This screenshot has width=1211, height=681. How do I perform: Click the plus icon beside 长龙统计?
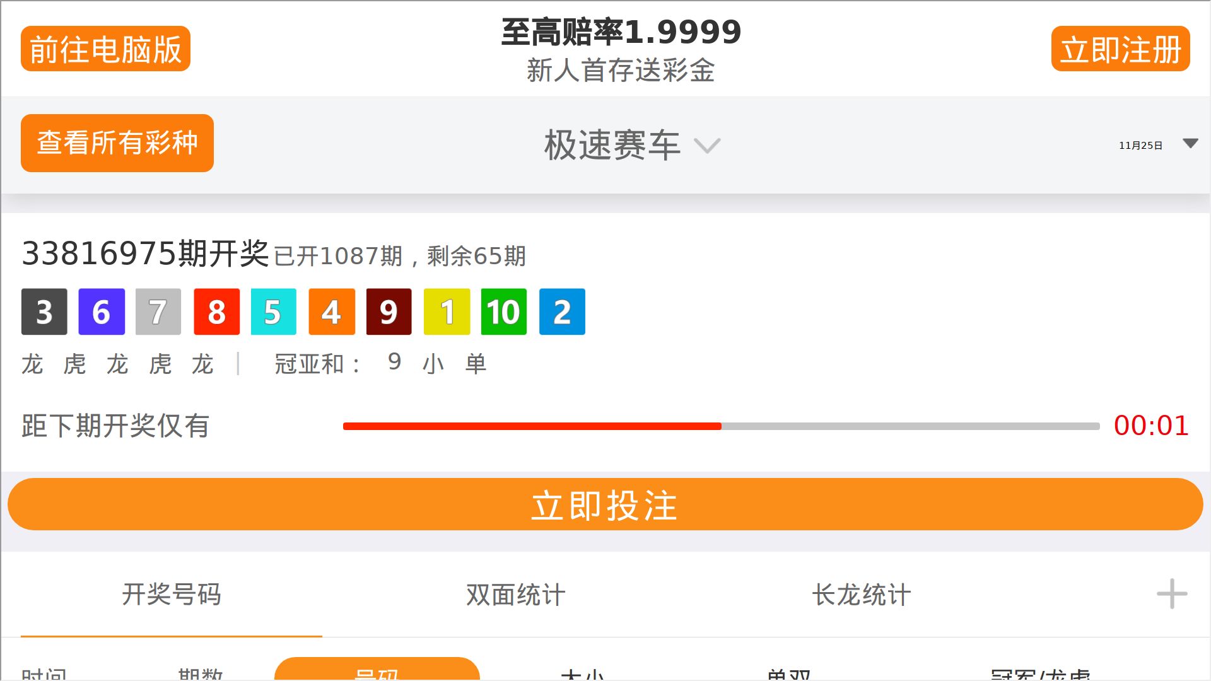coord(1172,593)
